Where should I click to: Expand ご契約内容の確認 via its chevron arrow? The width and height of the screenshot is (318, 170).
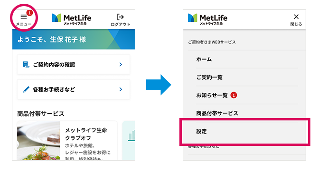click(x=121, y=65)
